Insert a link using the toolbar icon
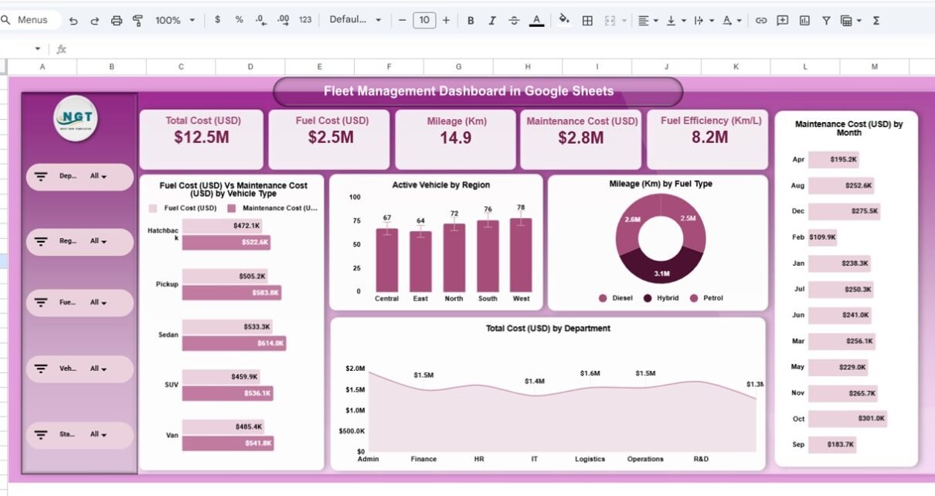The height and width of the screenshot is (496, 935). tap(761, 21)
